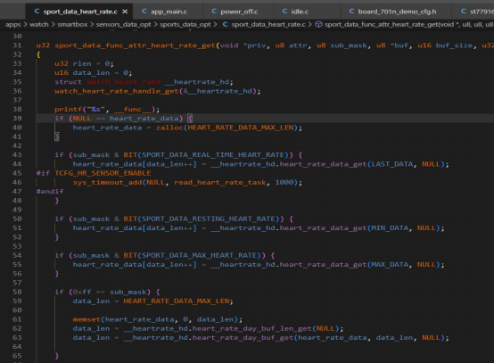
Task: Click the C file icon on idle.c tab
Action: tap(284, 12)
